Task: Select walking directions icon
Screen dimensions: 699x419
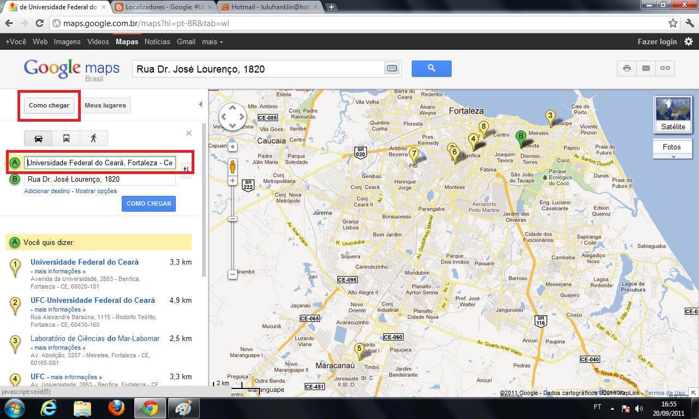Action: pos(93,139)
